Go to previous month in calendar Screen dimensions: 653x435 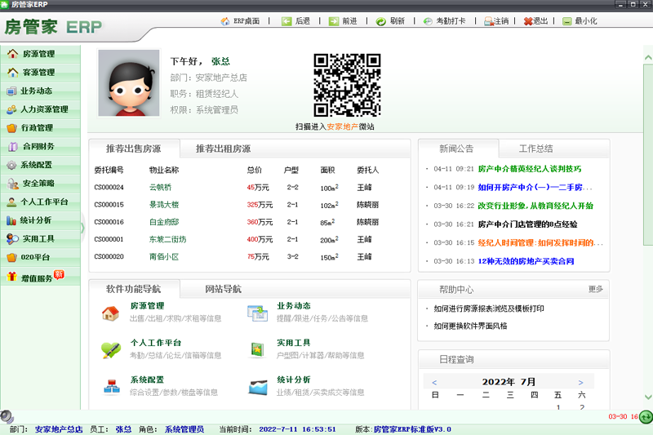[x=434, y=382]
